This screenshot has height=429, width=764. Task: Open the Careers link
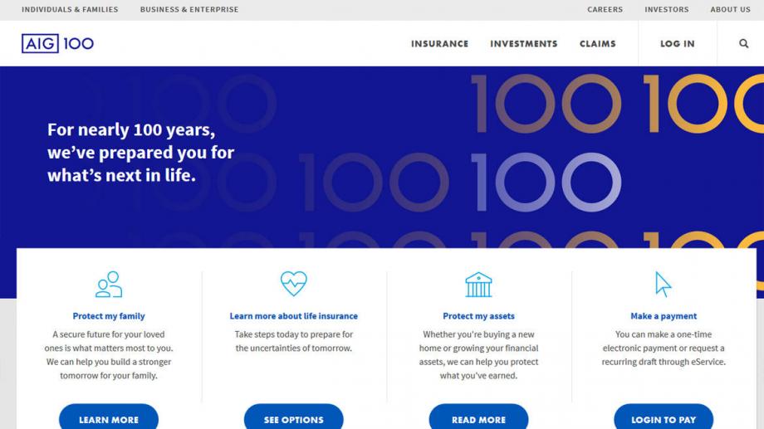pos(605,10)
